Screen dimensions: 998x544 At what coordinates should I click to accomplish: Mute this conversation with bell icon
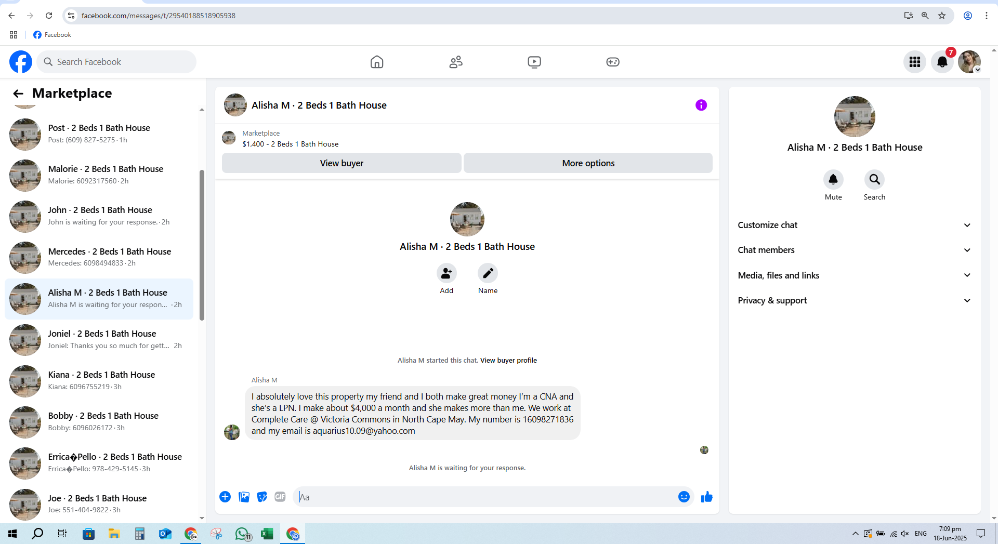click(833, 180)
